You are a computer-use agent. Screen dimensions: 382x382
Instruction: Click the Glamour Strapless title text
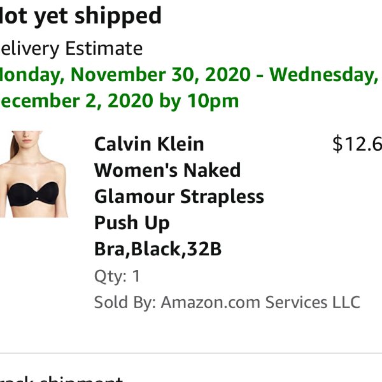click(x=179, y=197)
